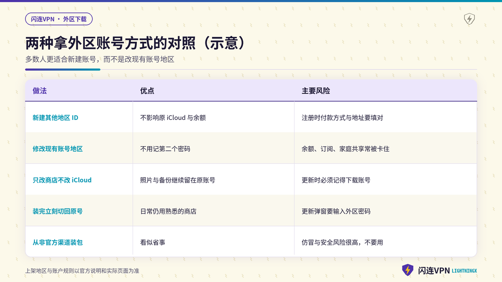
Task: Click the cell 不影响原 iCloud 与余额
Action: (x=173, y=118)
